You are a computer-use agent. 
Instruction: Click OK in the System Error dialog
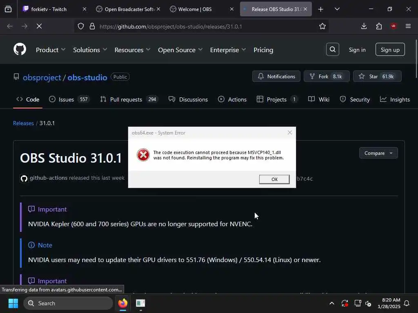coord(274,179)
